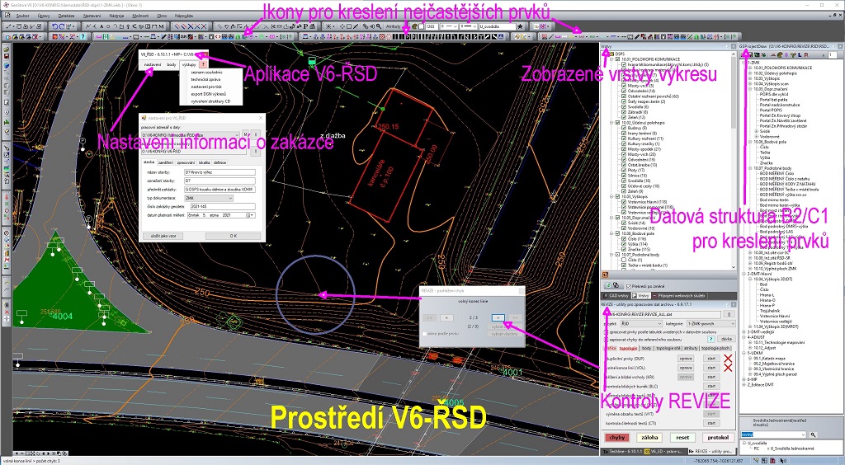The width and height of the screenshot is (845, 465).
Task: Click the color palette icon in the top toolbar
Action: pyautogui.click(x=414, y=26)
